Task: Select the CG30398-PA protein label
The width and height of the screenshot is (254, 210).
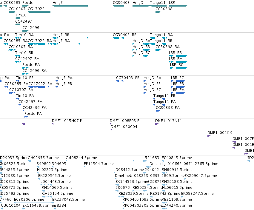Action: pyautogui.click(x=168, y=108)
